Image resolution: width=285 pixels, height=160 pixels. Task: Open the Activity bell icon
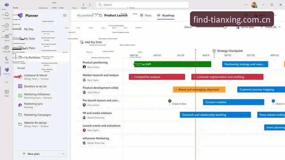tap(7, 14)
